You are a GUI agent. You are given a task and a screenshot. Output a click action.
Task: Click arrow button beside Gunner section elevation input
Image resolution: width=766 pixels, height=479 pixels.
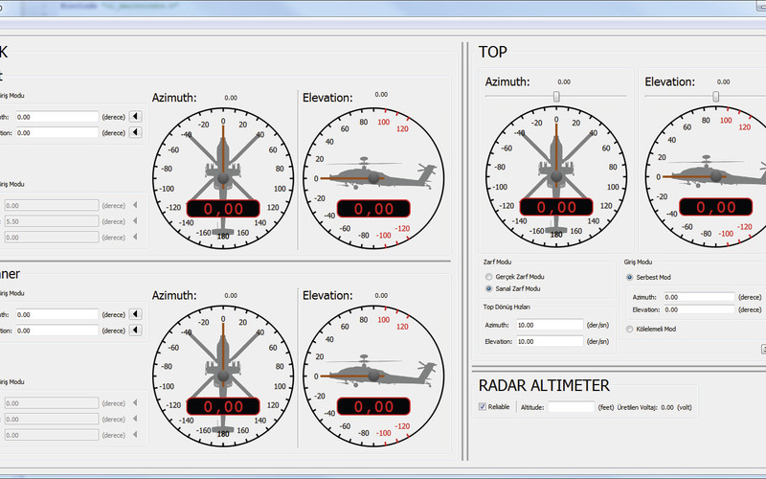(x=136, y=330)
